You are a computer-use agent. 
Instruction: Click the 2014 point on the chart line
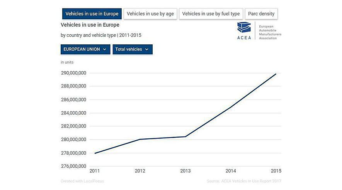231,107
